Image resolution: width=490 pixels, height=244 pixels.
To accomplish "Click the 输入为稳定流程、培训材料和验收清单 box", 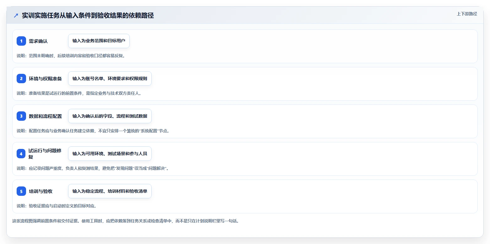I will (110, 191).
